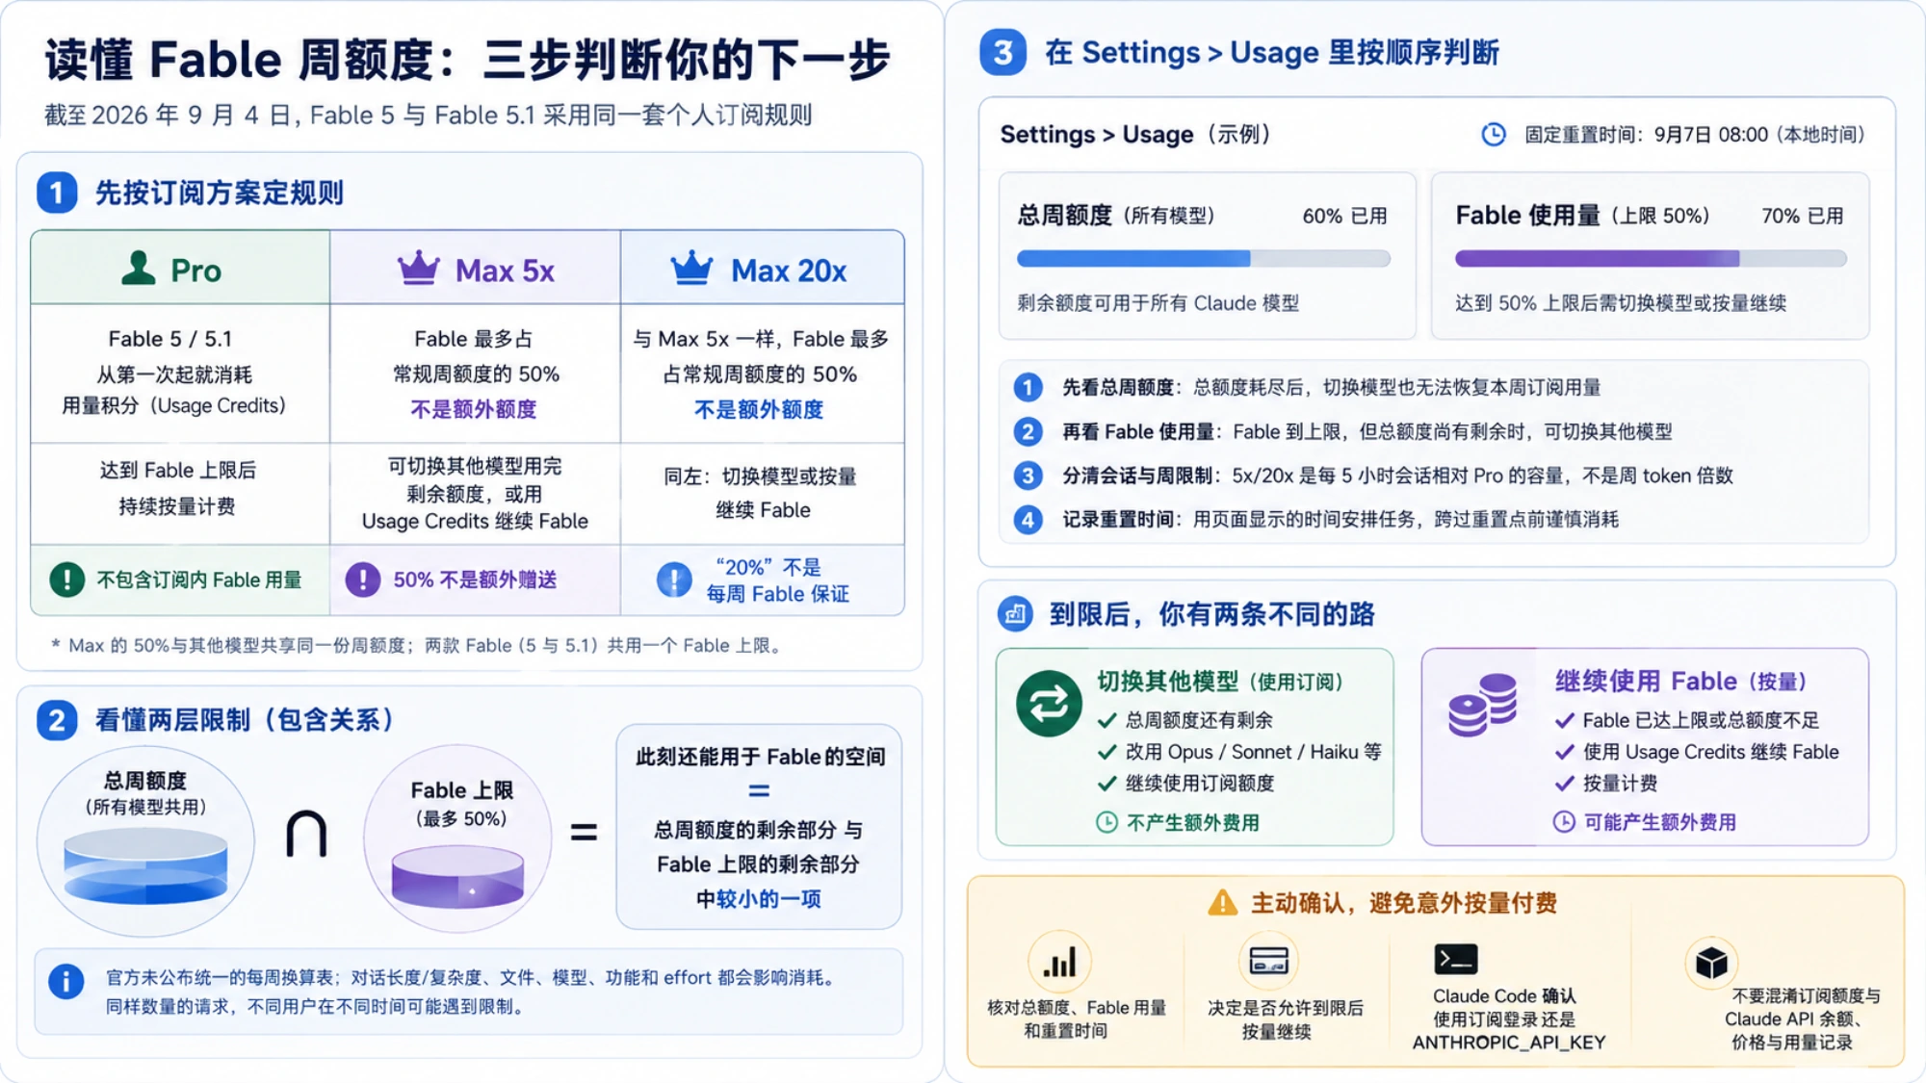Click the Max 5x purple crown icon
The width and height of the screenshot is (1926, 1083).
coord(419,268)
